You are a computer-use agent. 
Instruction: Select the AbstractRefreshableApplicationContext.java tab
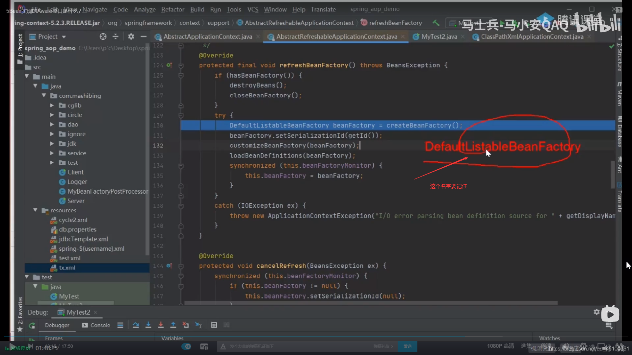point(336,36)
